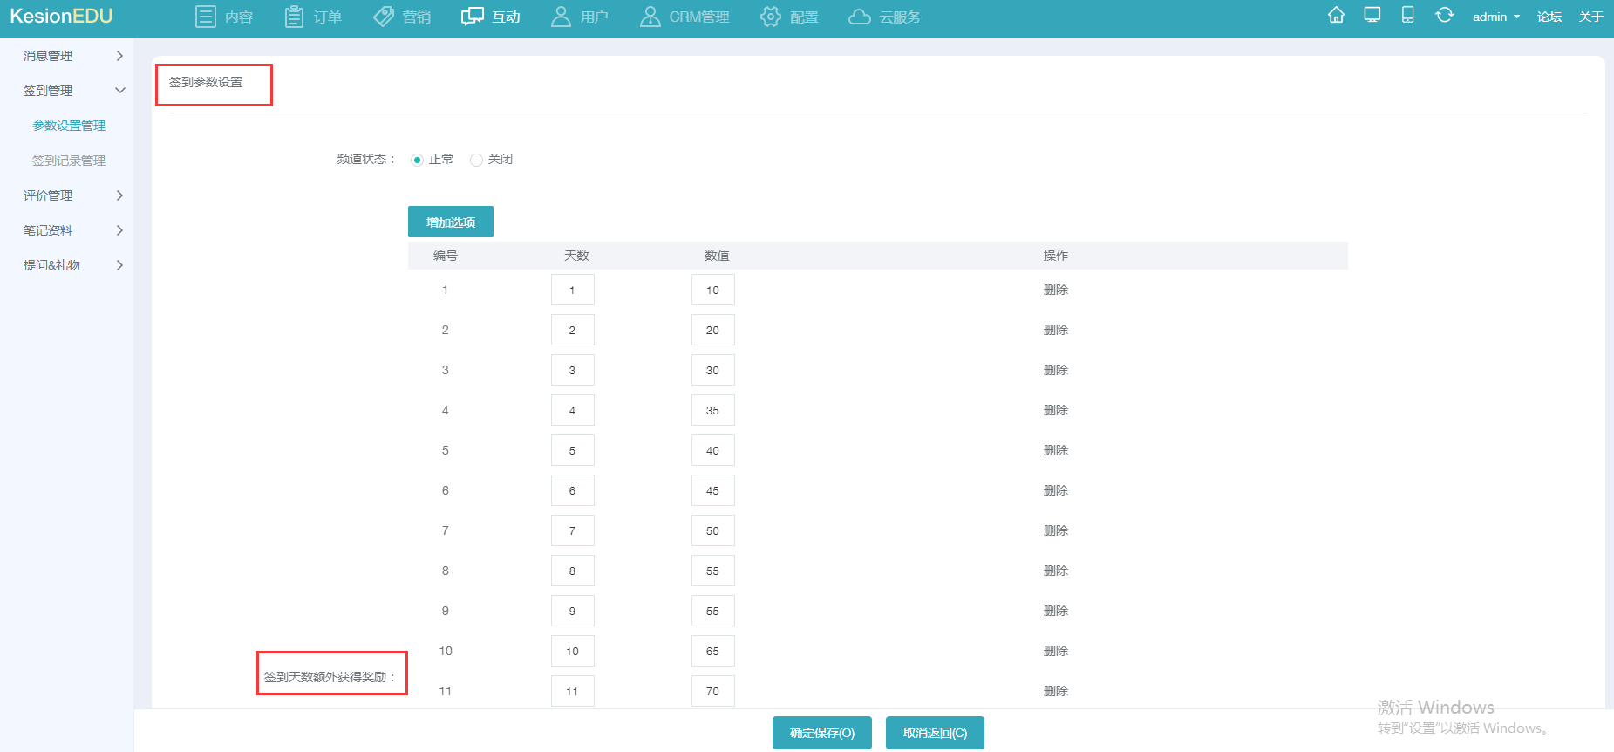Screen dimensions: 1614x752
Task: Click the 数值 field containing 35
Action: pyautogui.click(x=712, y=410)
